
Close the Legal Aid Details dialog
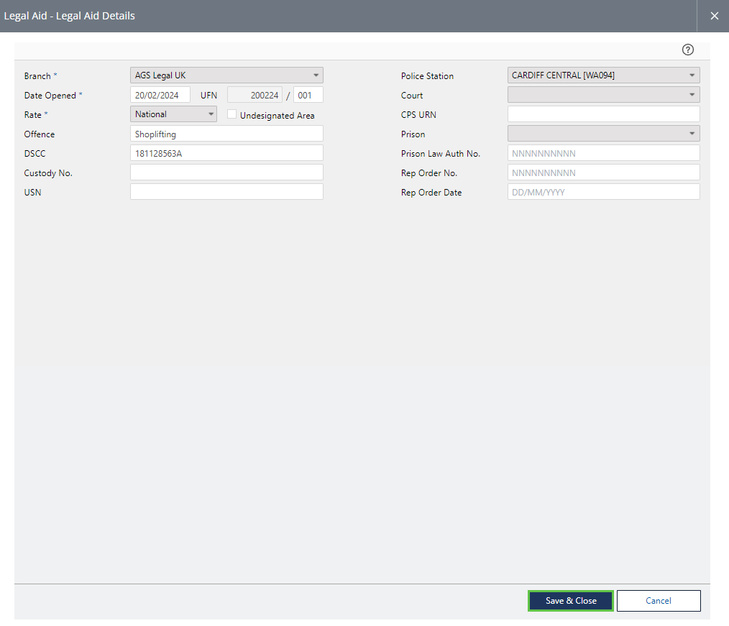pos(714,16)
